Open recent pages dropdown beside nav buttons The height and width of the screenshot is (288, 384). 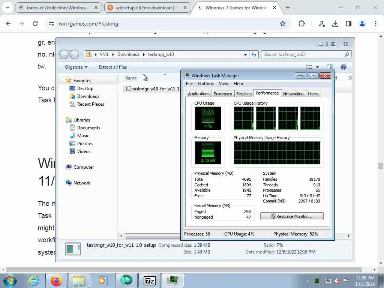[82, 55]
